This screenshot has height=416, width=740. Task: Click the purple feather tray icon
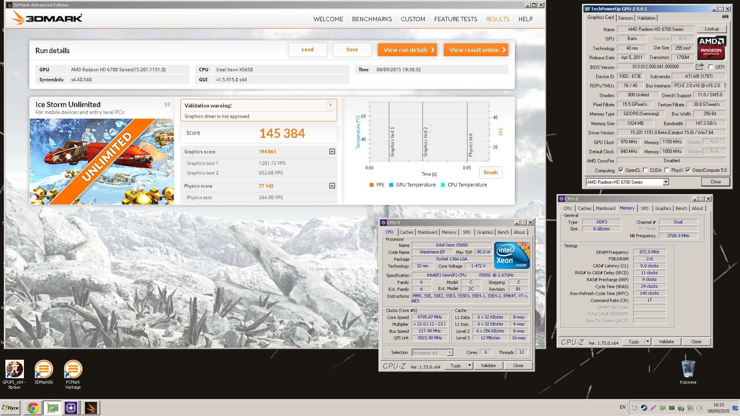tap(653, 408)
